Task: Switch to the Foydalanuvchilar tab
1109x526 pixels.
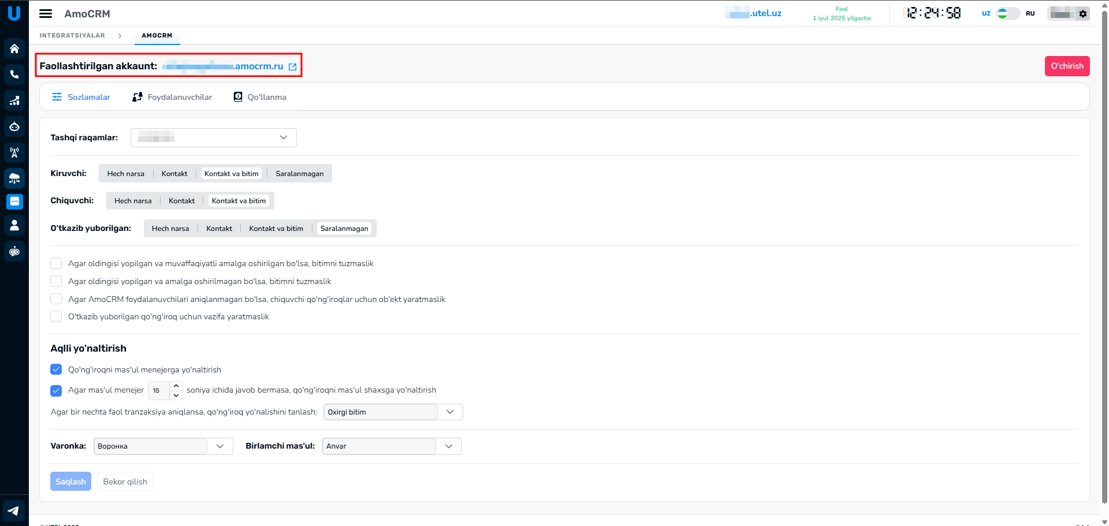Action: [x=172, y=97]
